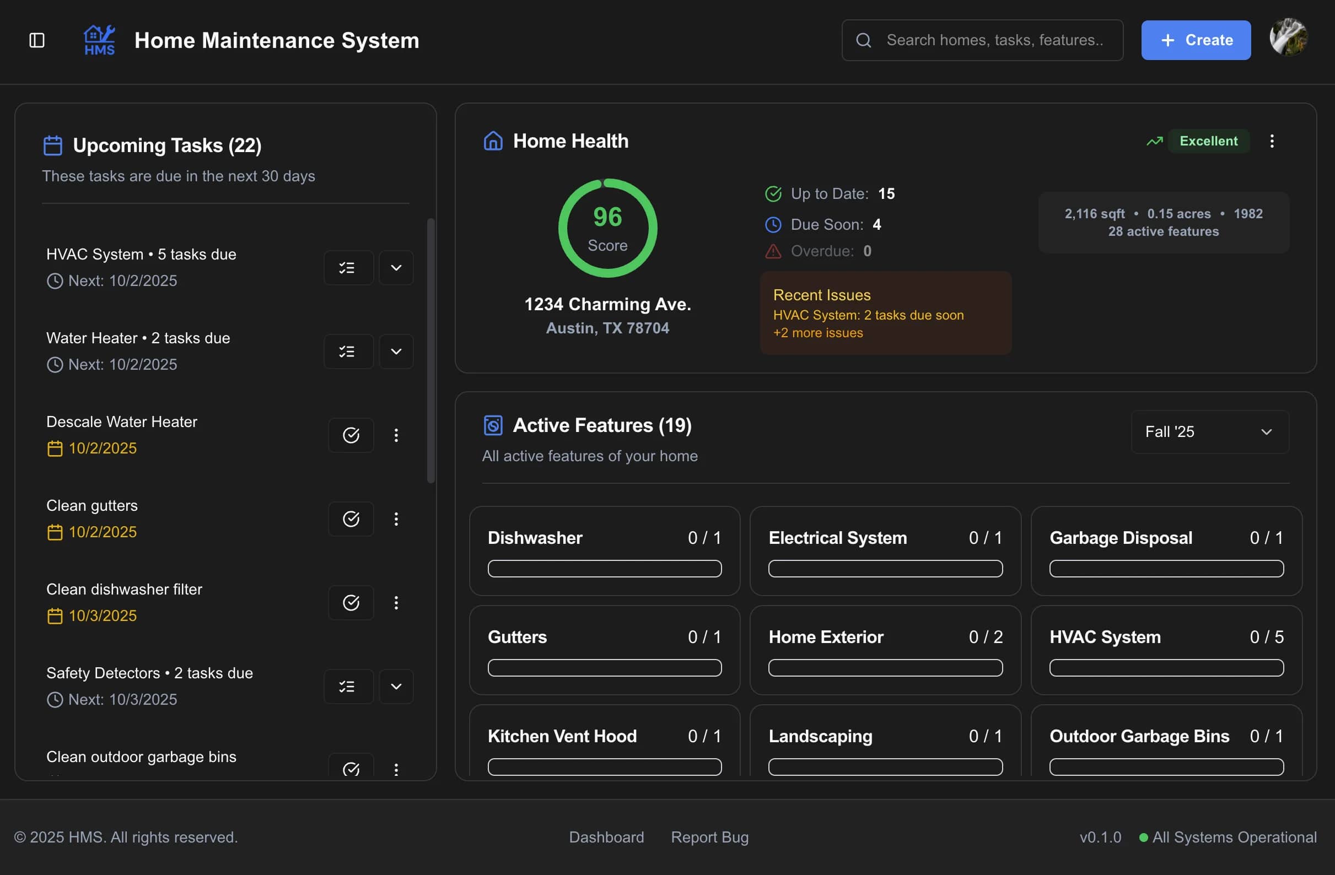Click the Due Soon clock icon
The height and width of the screenshot is (875, 1335).
[773, 225]
